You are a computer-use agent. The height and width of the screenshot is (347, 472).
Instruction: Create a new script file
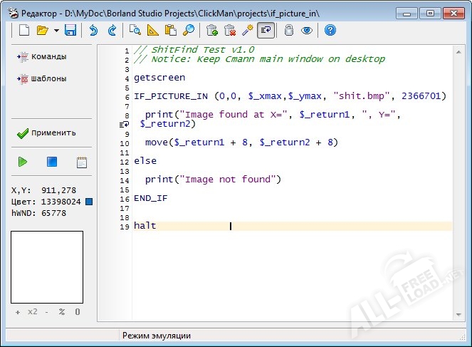coord(23,30)
